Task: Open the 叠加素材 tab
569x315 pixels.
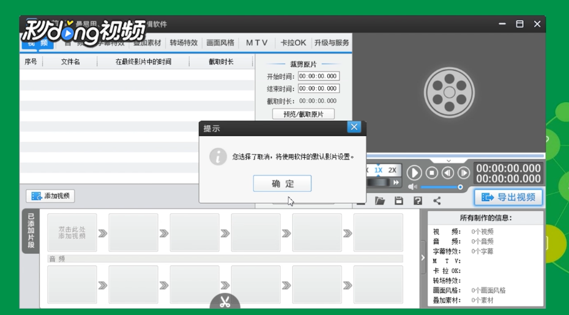Action: (147, 43)
